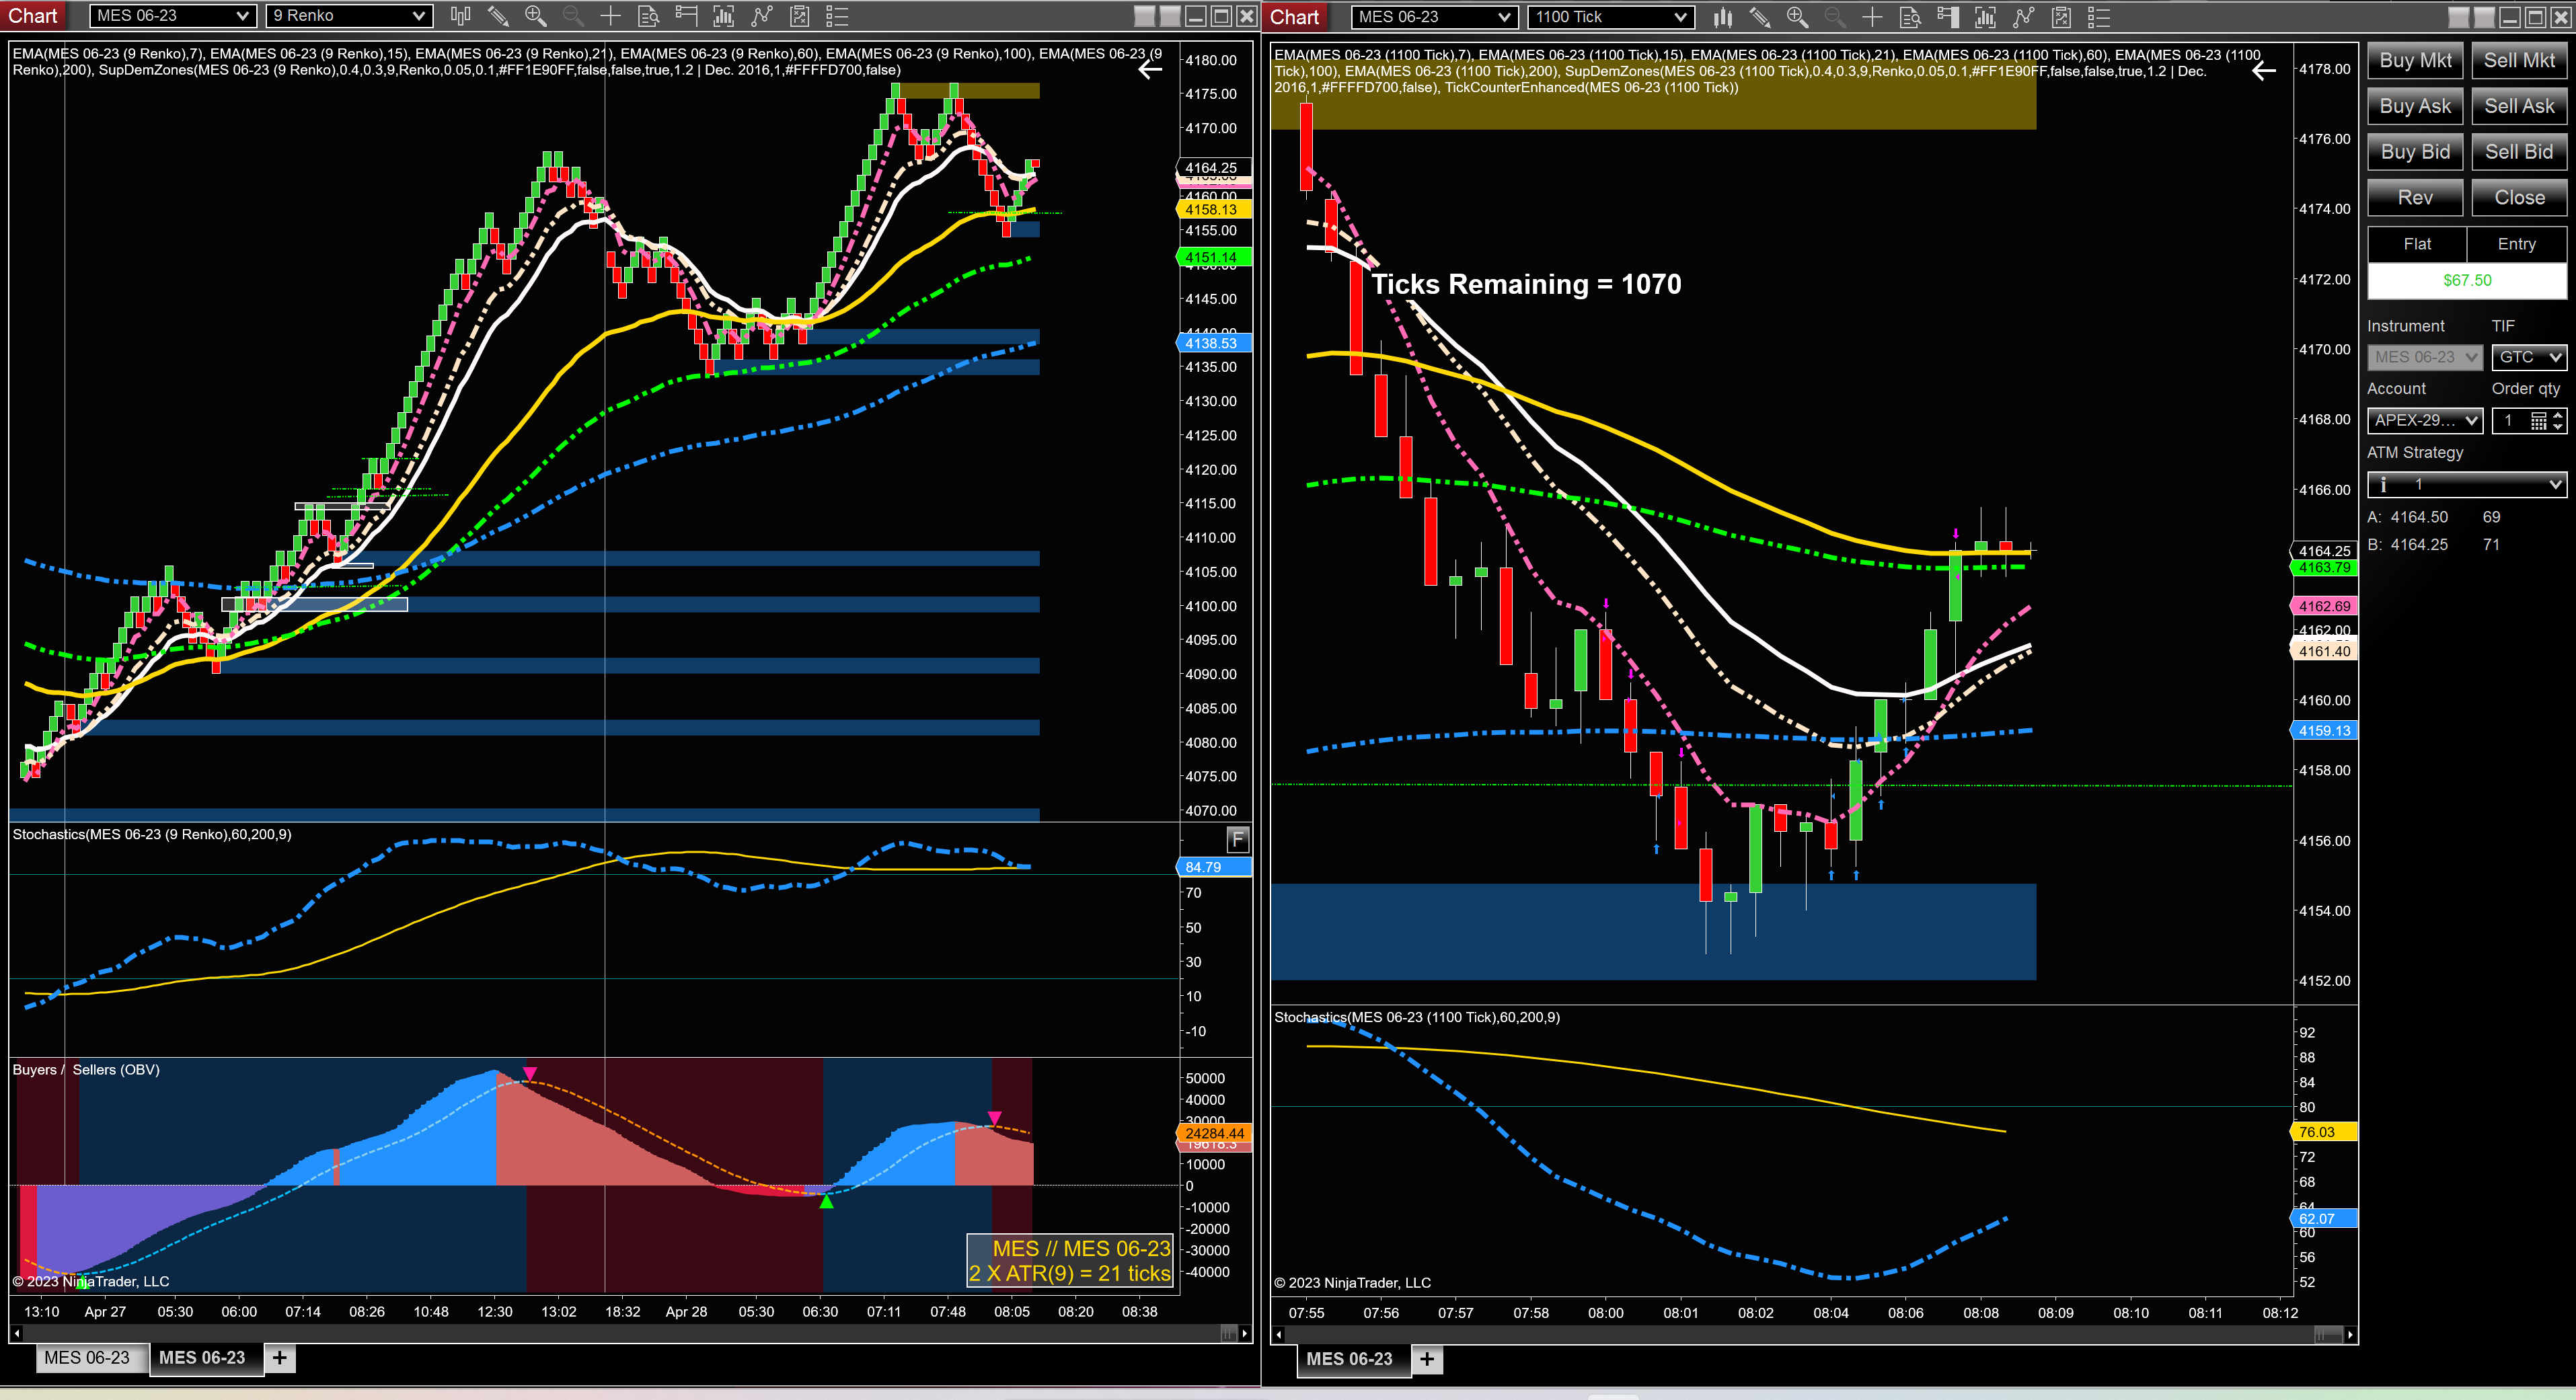Screen dimensions: 2576x1400
Task: Activate crosshair cursor in Renko chart
Action: pyautogui.click(x=610, y=16)
